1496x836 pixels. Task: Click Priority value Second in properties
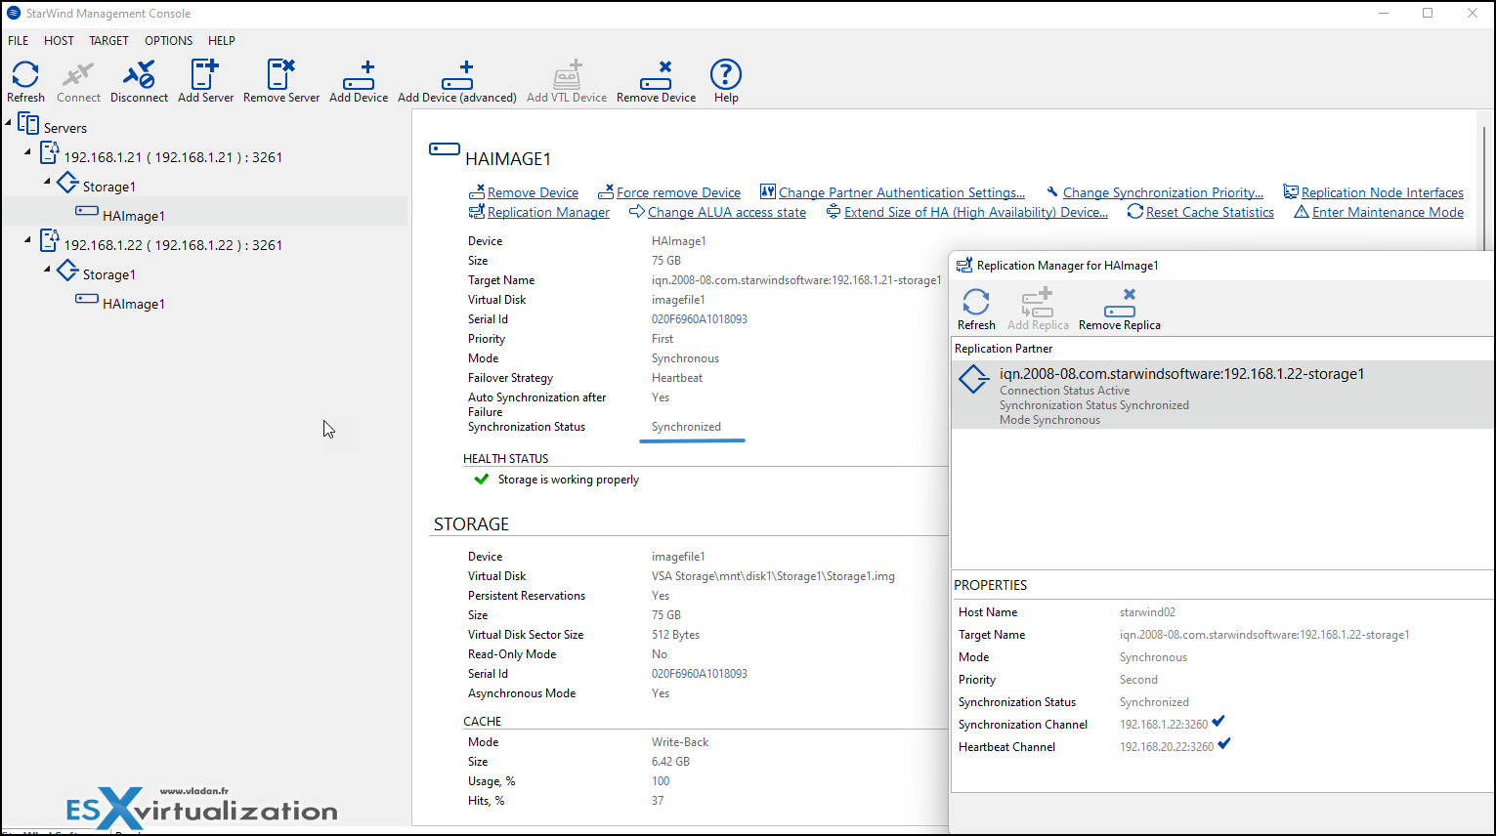coord(1138,680)
